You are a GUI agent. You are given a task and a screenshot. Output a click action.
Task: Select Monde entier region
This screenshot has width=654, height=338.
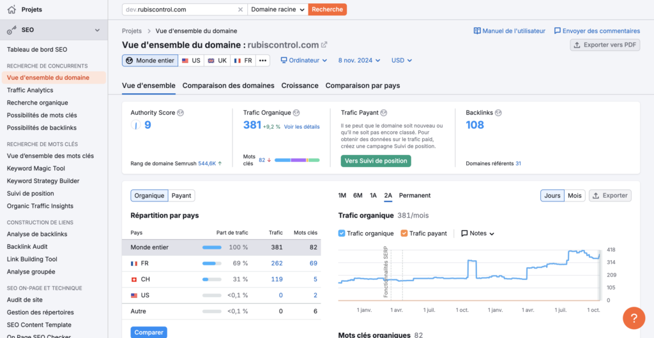pos(149,61)
